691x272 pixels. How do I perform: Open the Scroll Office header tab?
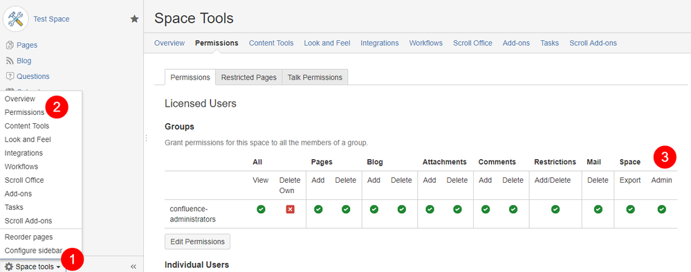point(472,43)
